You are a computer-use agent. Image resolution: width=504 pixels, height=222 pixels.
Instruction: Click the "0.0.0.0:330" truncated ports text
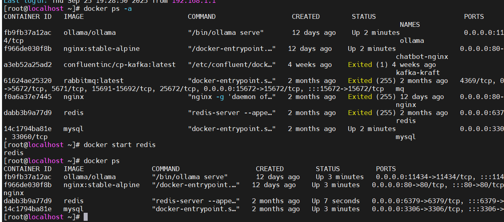482,129
